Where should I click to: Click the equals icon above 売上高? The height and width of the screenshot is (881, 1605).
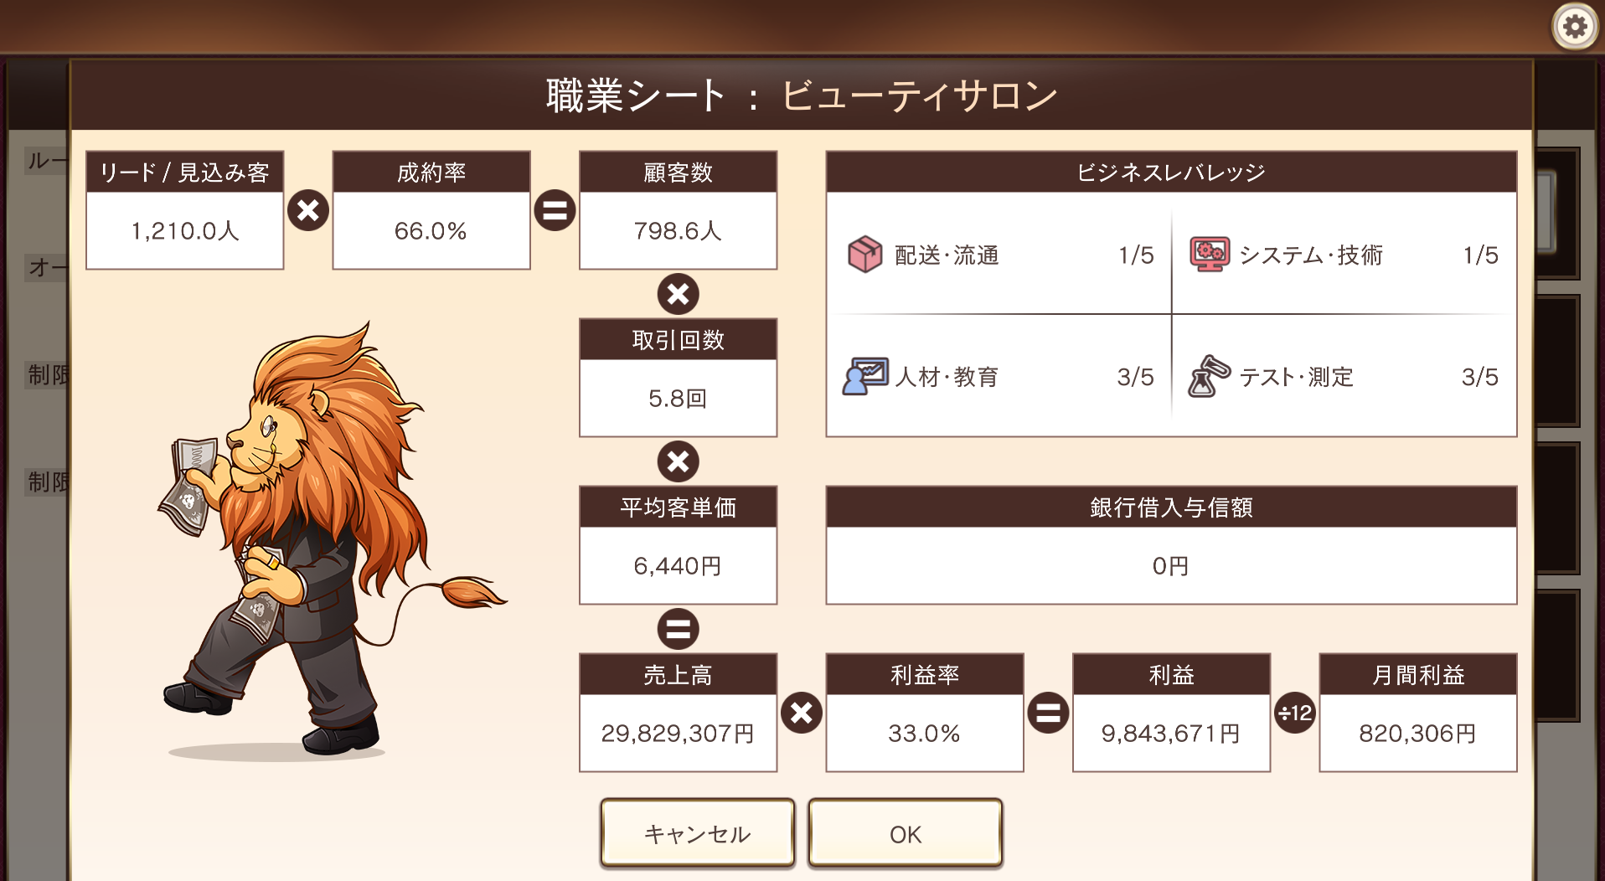(x=679, y=629)
